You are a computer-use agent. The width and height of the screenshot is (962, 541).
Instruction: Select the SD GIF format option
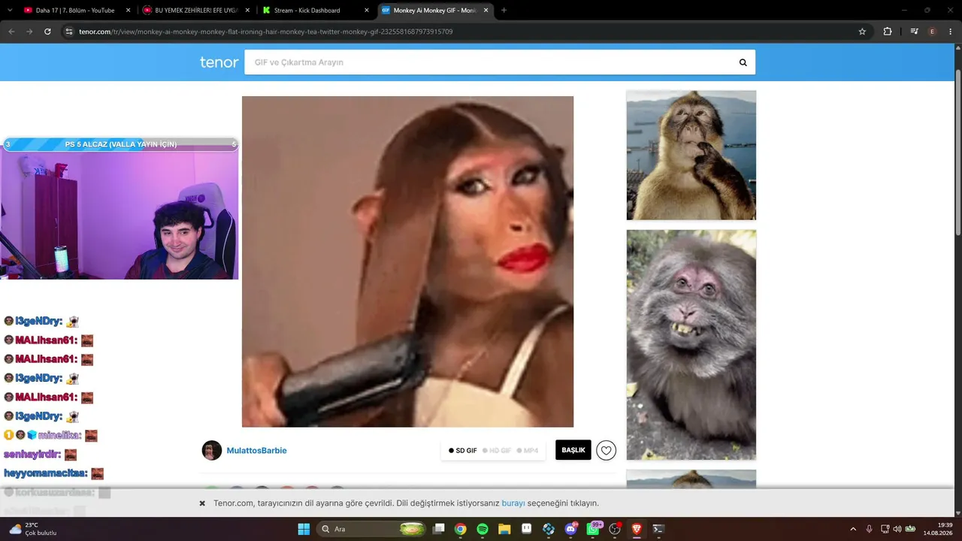coord(463,451)
